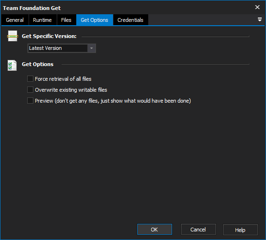This screenshot has width=266, height=240.
Task: Check the Preview option checkbox
Action: click(30, 101)
